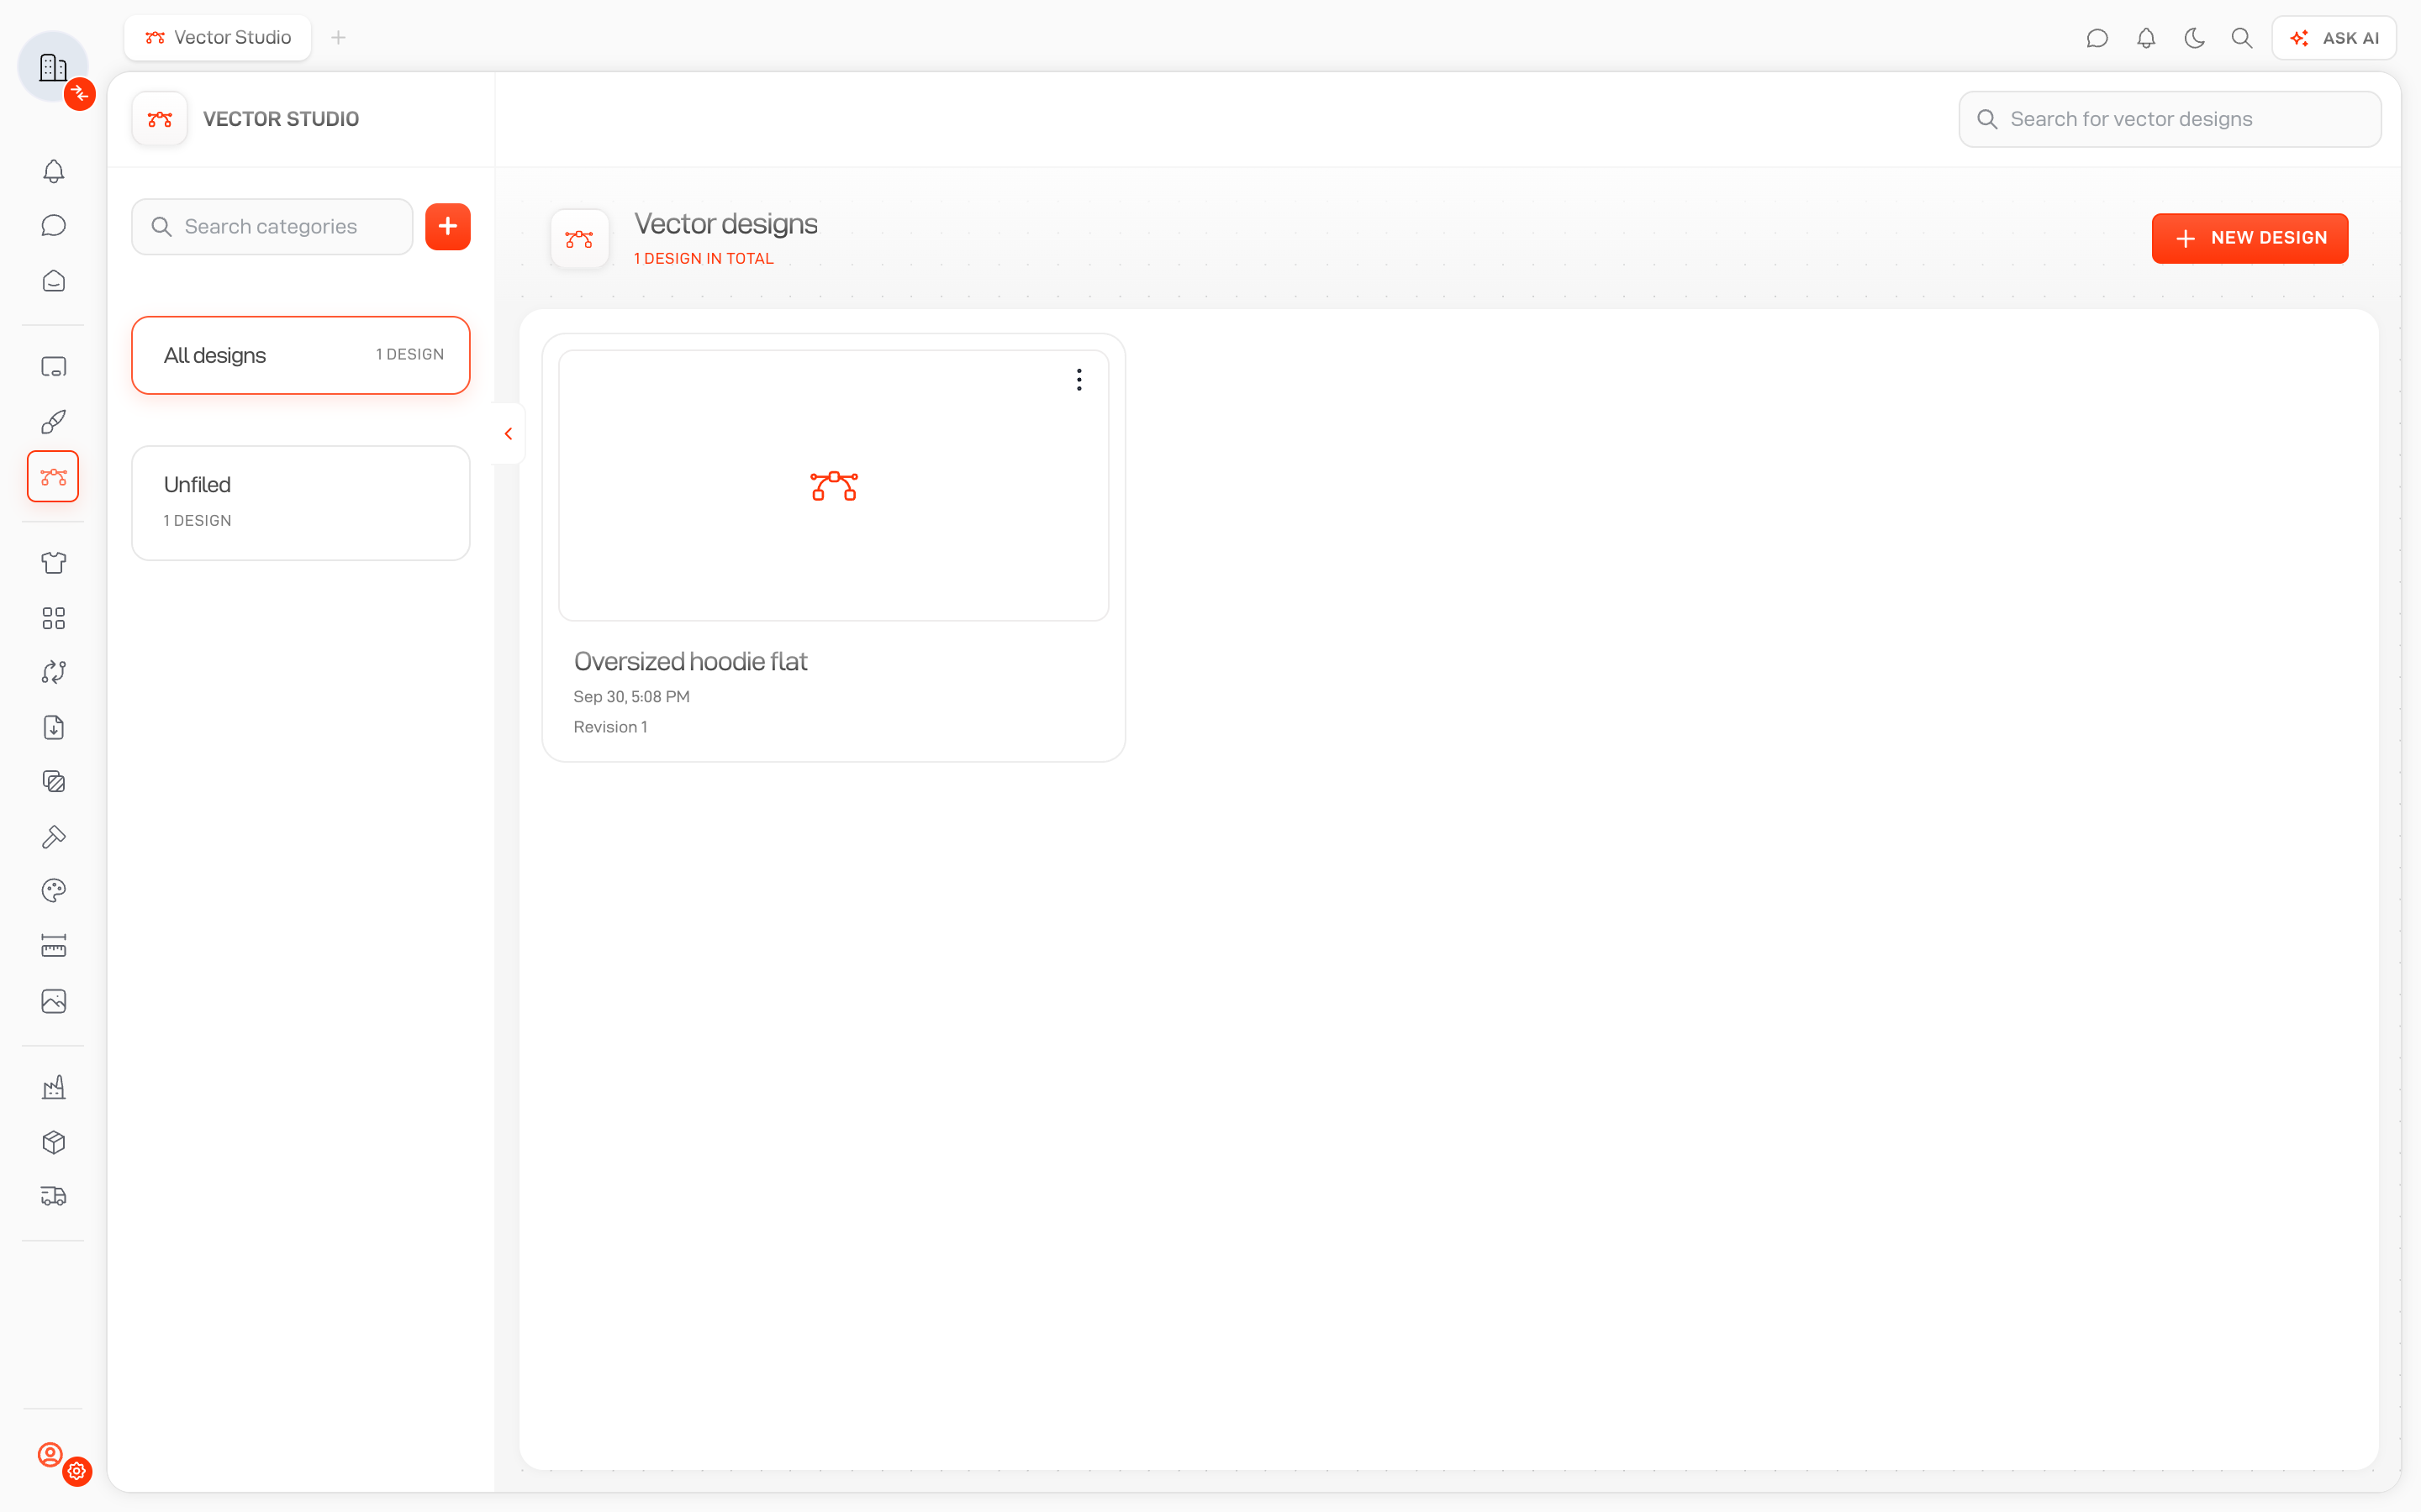Open chat bubble icon in left sidebar
The image size is (2421, 1512).
pos(54,226)
